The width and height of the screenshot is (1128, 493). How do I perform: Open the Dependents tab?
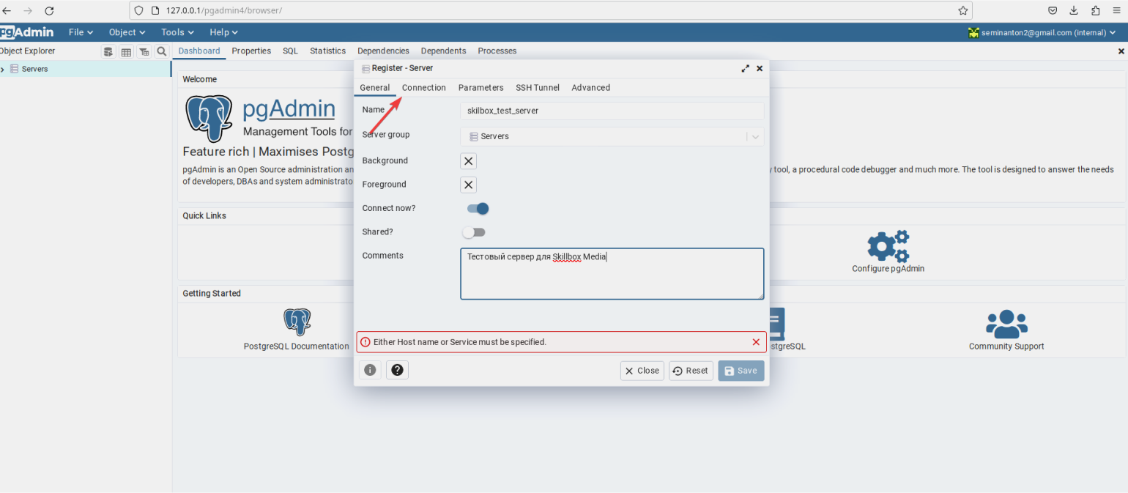coord(443,51)
